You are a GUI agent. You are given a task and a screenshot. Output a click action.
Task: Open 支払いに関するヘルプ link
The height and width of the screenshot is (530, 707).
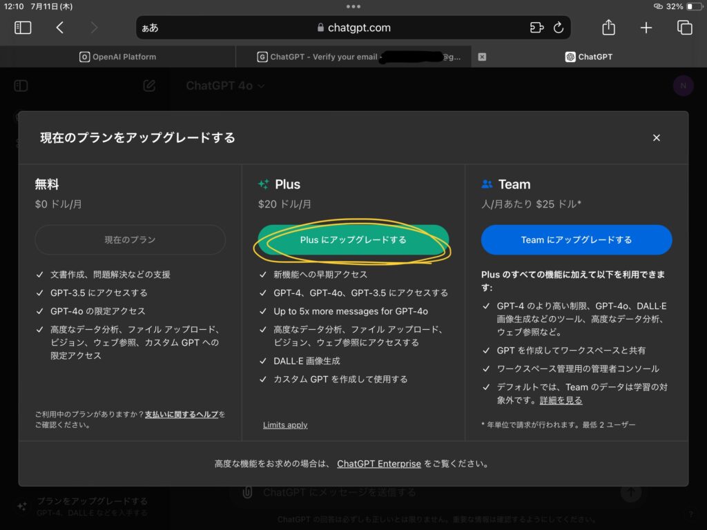pos(182,414)
